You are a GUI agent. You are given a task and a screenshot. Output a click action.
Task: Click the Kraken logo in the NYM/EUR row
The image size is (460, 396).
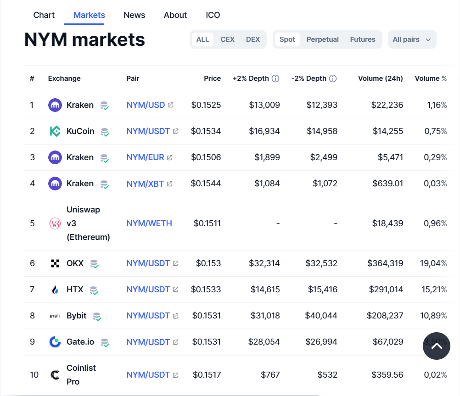[55, 157]
